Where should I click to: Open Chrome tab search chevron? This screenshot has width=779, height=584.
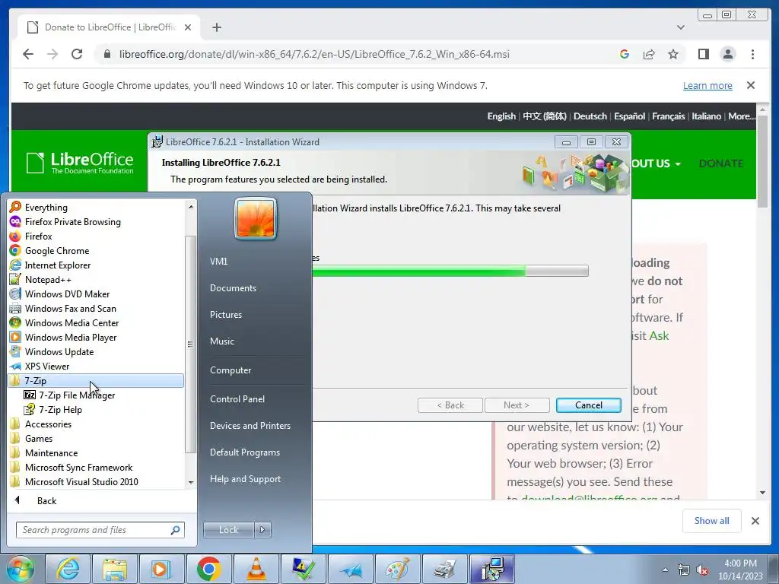click(681, 27)
